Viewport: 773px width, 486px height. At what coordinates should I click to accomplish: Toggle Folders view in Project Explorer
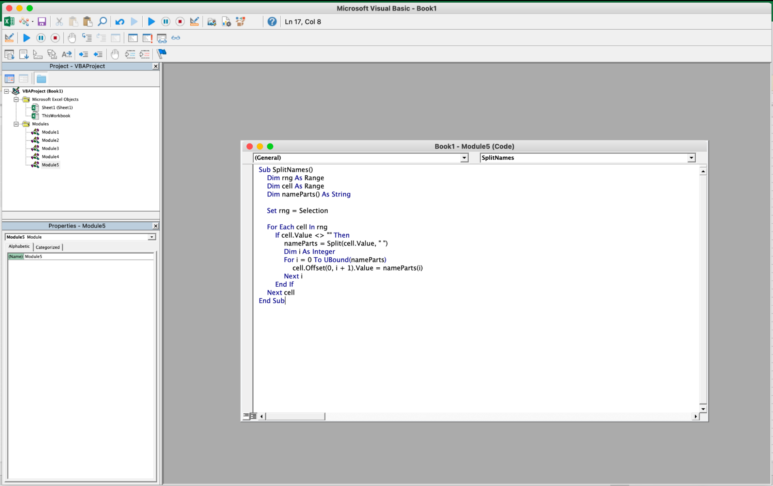[41, 78]
